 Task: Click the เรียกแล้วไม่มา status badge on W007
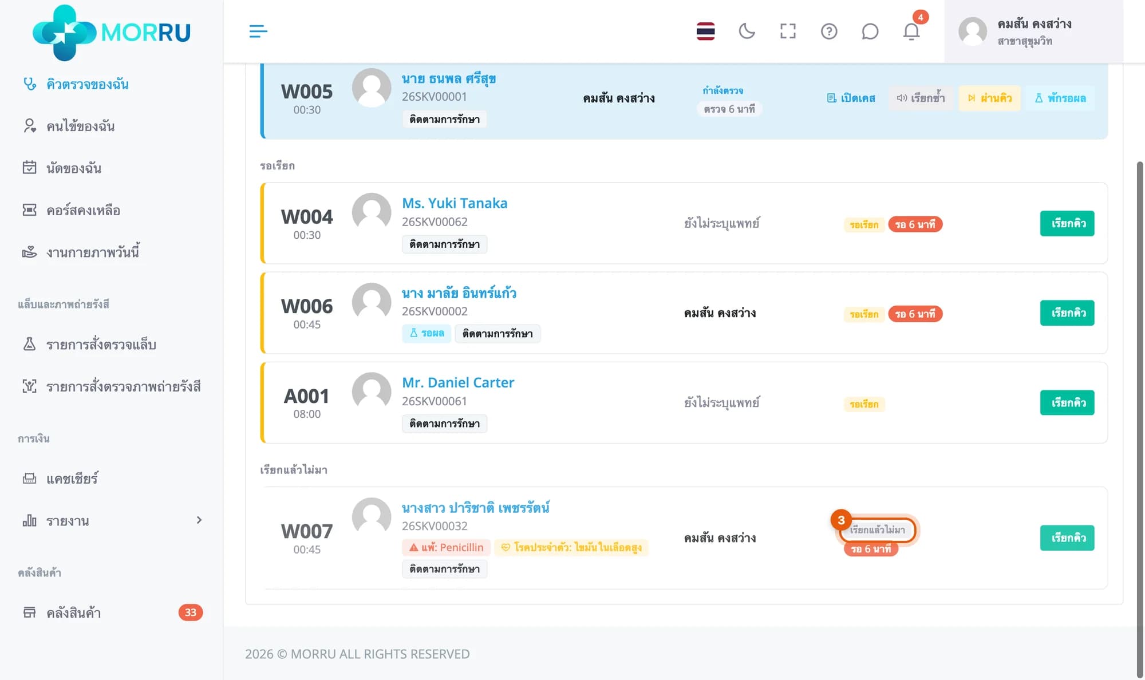pos(877,530)
